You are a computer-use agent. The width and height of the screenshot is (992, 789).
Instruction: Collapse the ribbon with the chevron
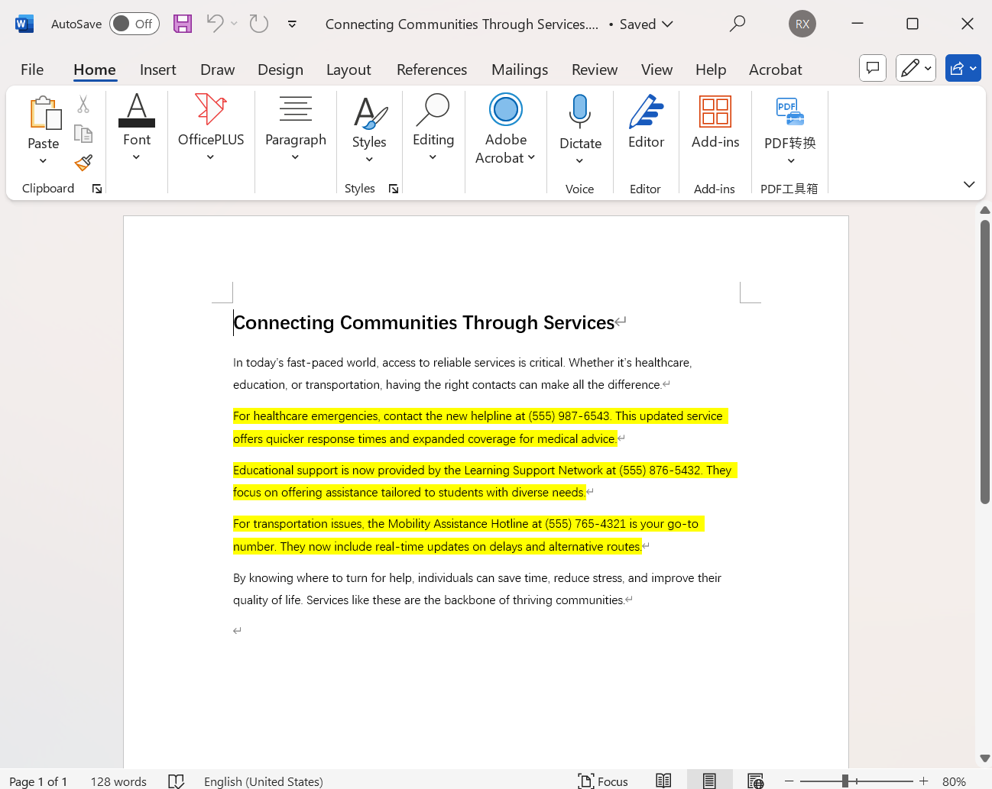969,184
